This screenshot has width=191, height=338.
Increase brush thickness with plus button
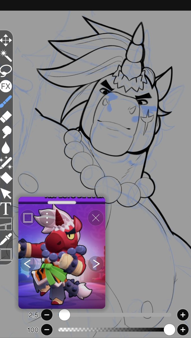183,315
